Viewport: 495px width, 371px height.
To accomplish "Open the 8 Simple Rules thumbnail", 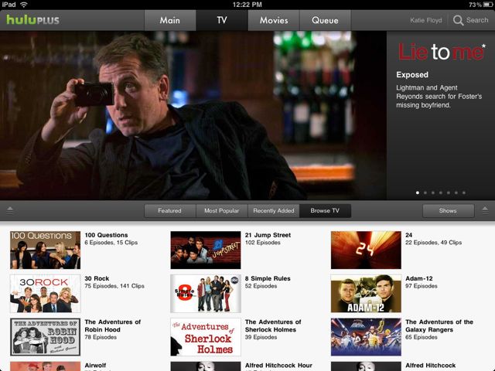I will (206, 294).
